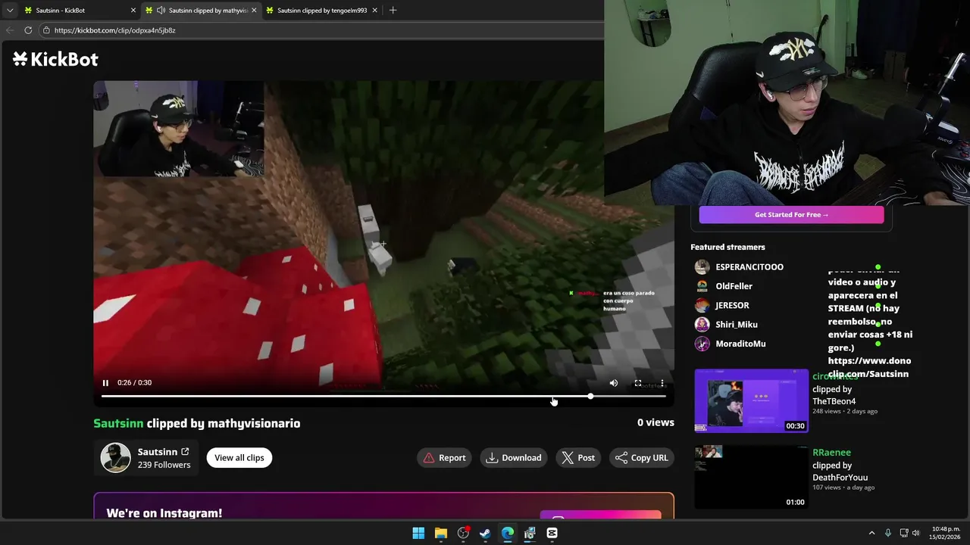Click JERESOR avatar icon
Viewport: 970px width, 545px height.
click(702, 305)
